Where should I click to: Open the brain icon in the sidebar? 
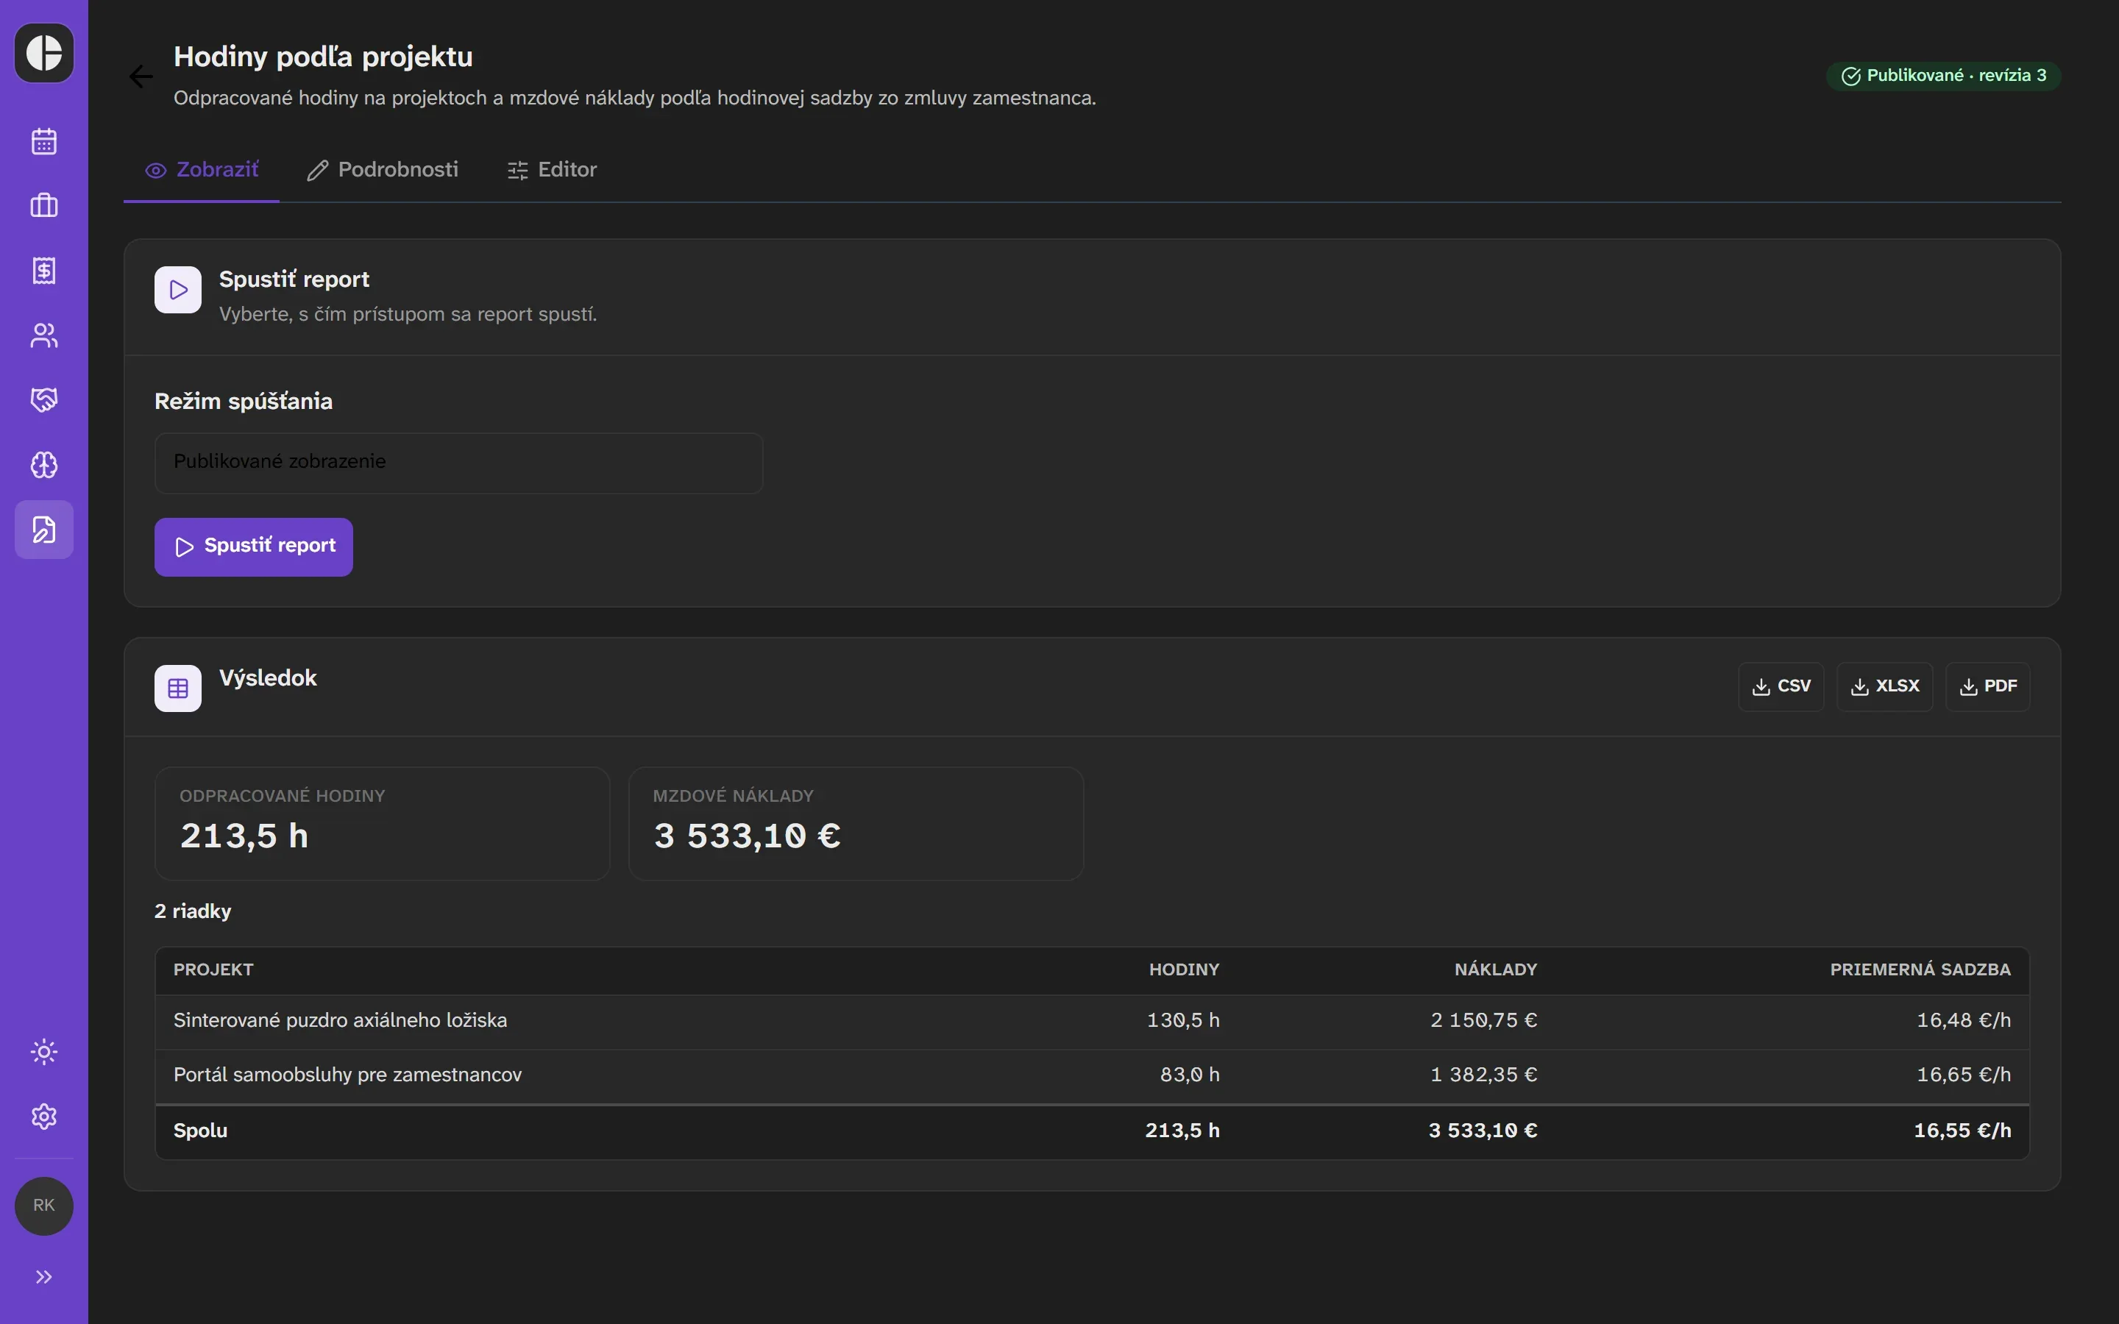pos(44,465)
